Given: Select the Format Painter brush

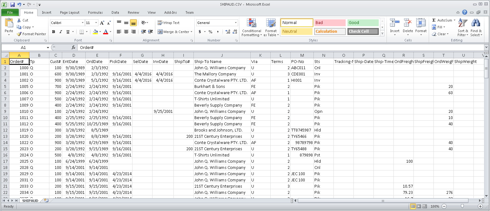Looking at the screenshot, I should click(x=19, y=34).
